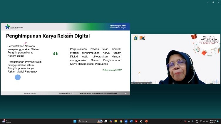Screen dimensions: 221x124
Task: Minimize the meeting window
Action: (x=208, y=2)
